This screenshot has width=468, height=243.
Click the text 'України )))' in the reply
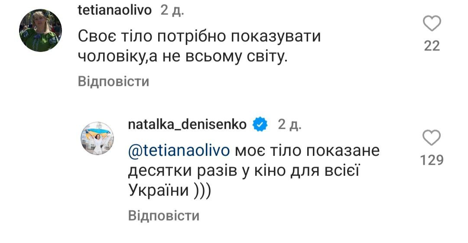(x=169, y=192)
